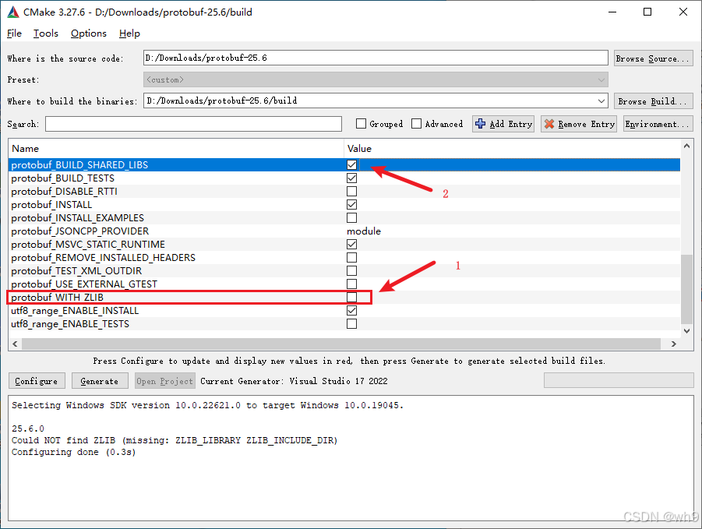Click the Add Entry plus icon
The width and height of the screenshot is (702, 529).
click(x=481, y=123)
